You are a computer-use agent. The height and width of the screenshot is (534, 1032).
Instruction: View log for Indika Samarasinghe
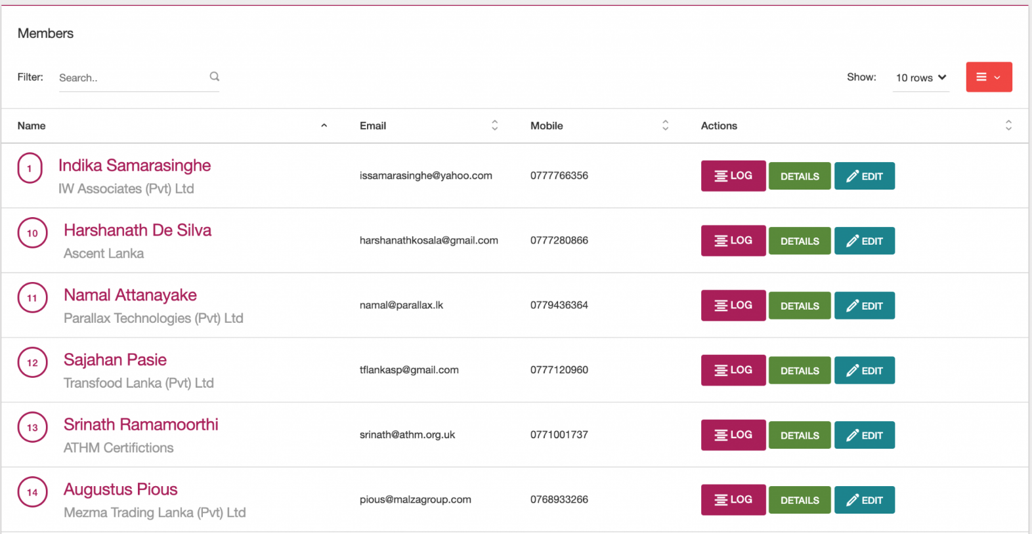(x=733, y=176)
